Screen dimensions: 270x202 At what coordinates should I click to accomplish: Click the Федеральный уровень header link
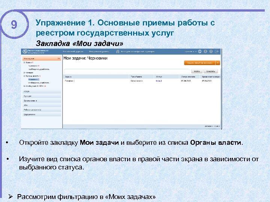tap(99, 52)
